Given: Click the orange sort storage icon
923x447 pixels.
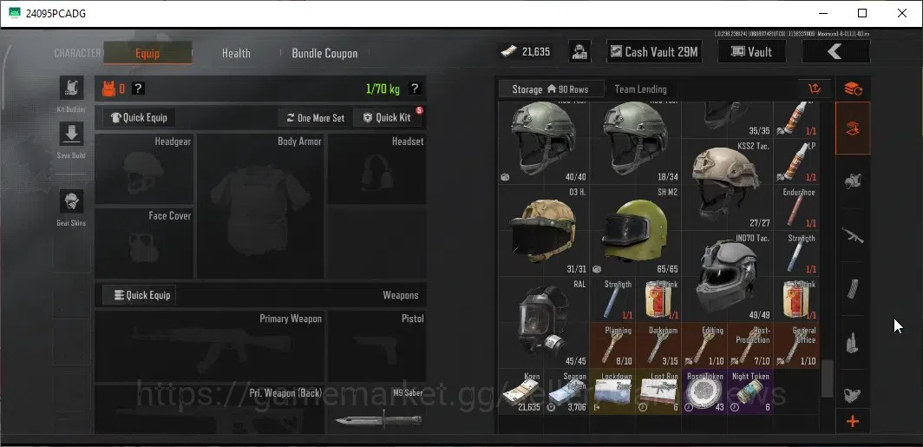Looking at the screenshot, I should (815, 89).
